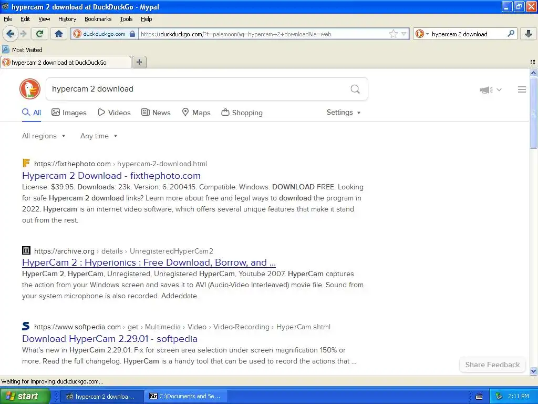Click the https://archive.org URL text
The width and height of the screenshot is (538, 404).
click(64, 251)
